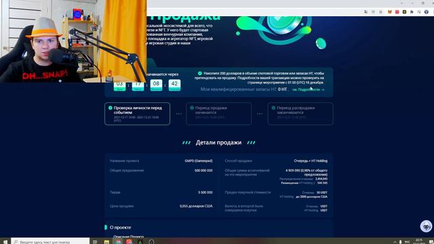434x244 pixels.
Task: Click the red square browser extension icon
Action: pos(397,12)
